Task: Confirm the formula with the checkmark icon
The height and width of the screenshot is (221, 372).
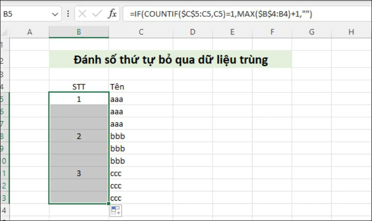Action: pyautogui.click(x=97, y=14)
